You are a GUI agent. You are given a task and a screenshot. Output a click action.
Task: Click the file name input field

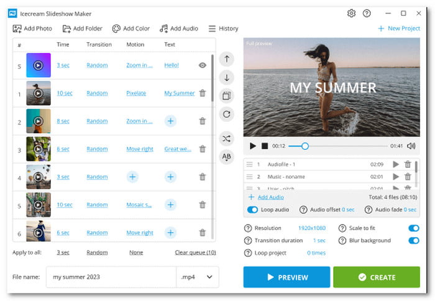[111, 277]
